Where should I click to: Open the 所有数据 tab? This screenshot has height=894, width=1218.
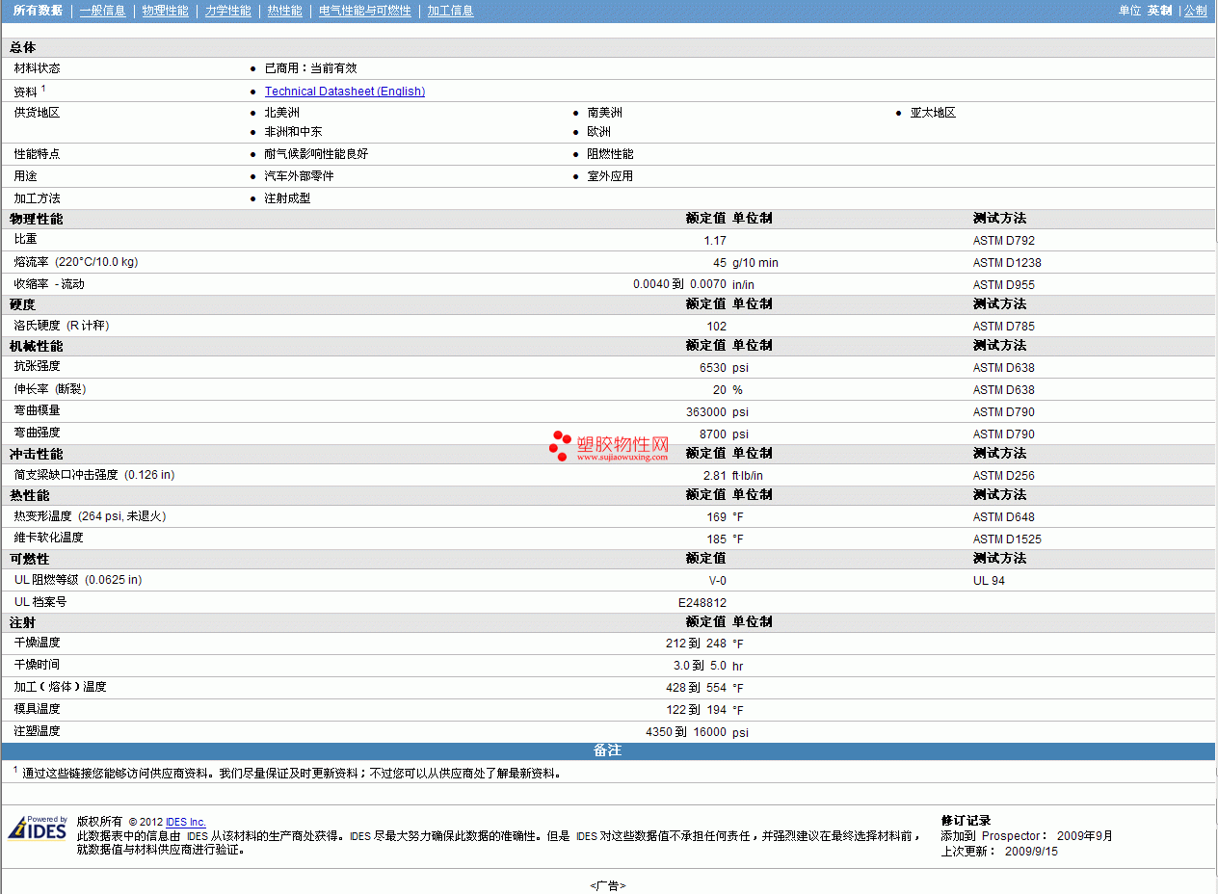[38, 11]
